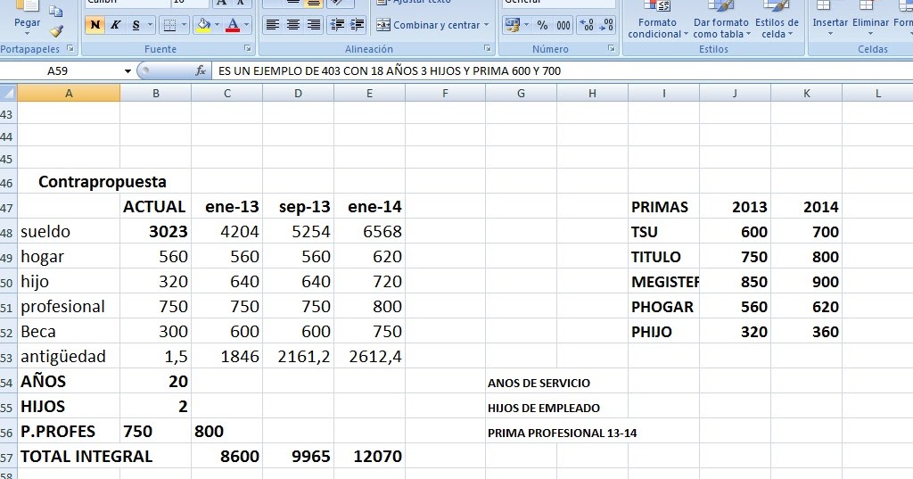Screen dimensions: 913x479
Task: Apply the yellow fill color bucket
Action: click(x=204, y=25)
